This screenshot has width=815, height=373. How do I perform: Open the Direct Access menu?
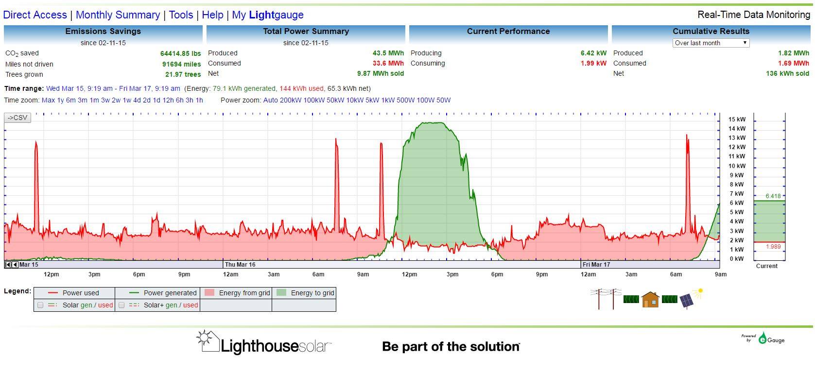[35, 15]
